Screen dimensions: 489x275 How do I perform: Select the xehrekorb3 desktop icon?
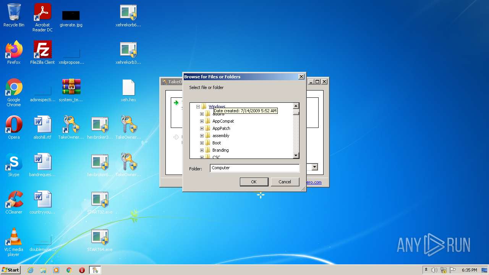click(x=128, y=53)
